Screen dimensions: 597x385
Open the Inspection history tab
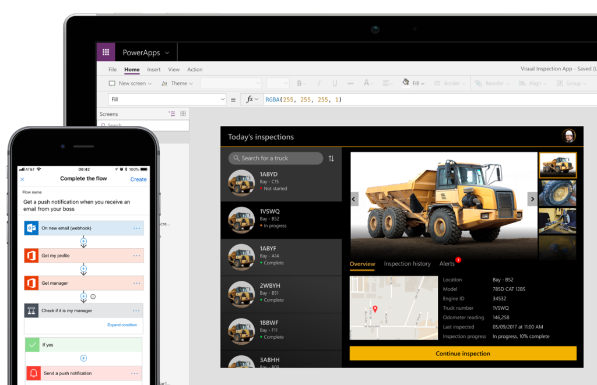pos(407,264)
